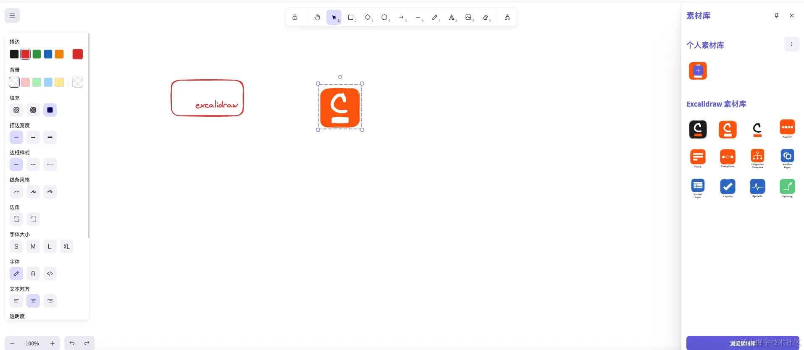Set font size to L
This screenshot has width=804, height=350.
point(50,246)
